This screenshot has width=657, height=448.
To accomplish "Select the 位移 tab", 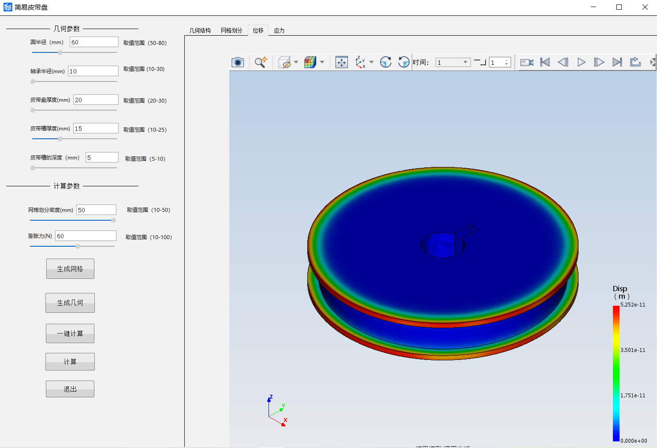I will 258,30.
